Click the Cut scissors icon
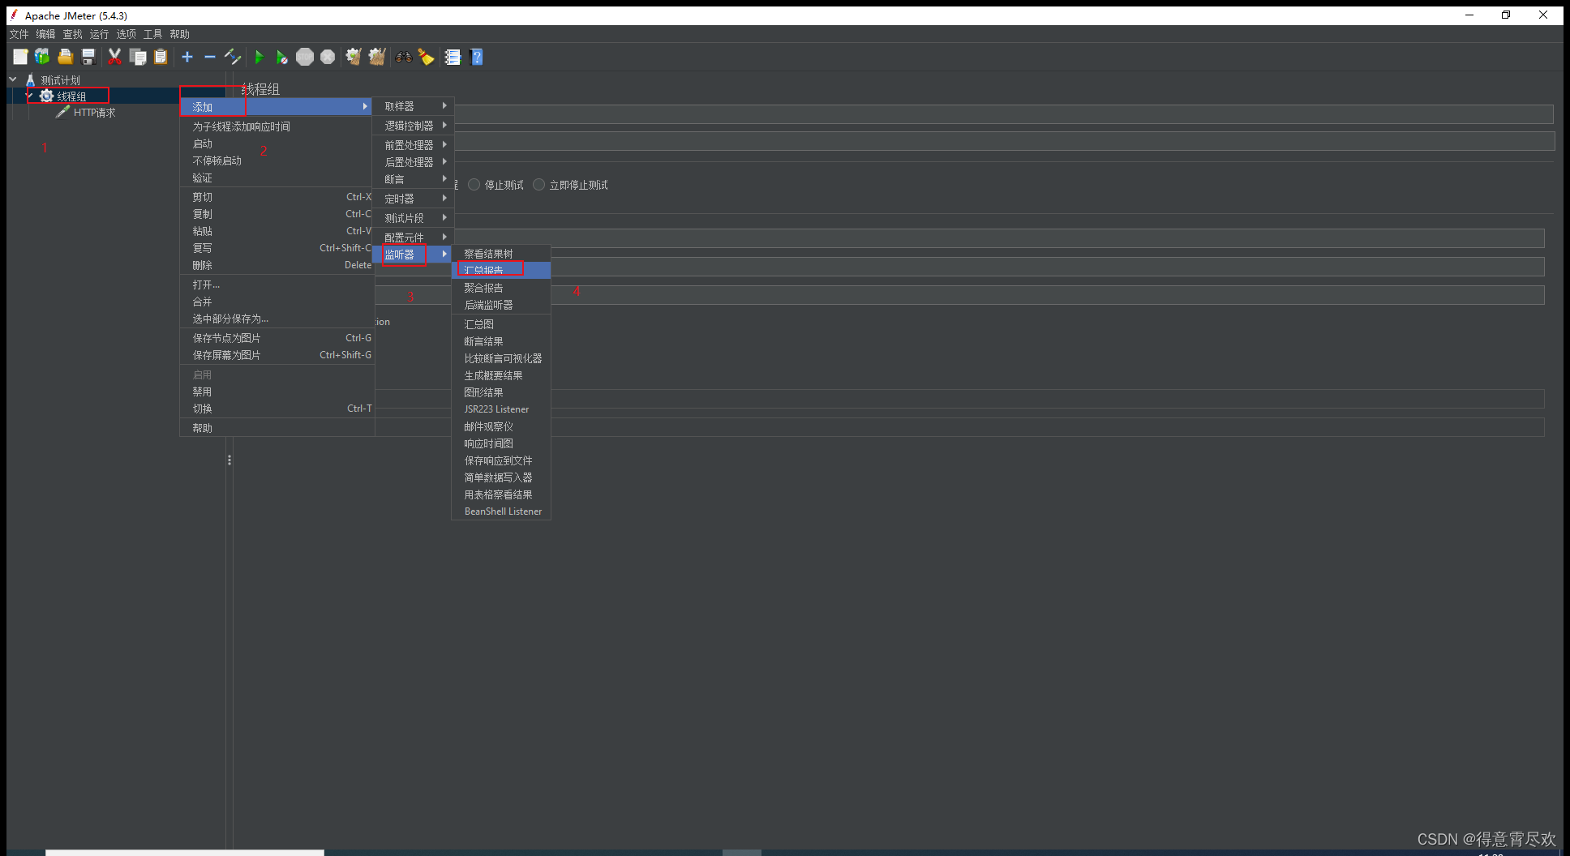Image resolution: width=1570 pixels, height=856 pixels. (x=114, y=57)
